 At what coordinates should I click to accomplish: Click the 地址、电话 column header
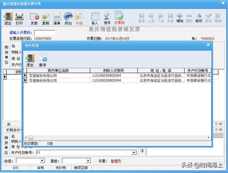(161, 71)
